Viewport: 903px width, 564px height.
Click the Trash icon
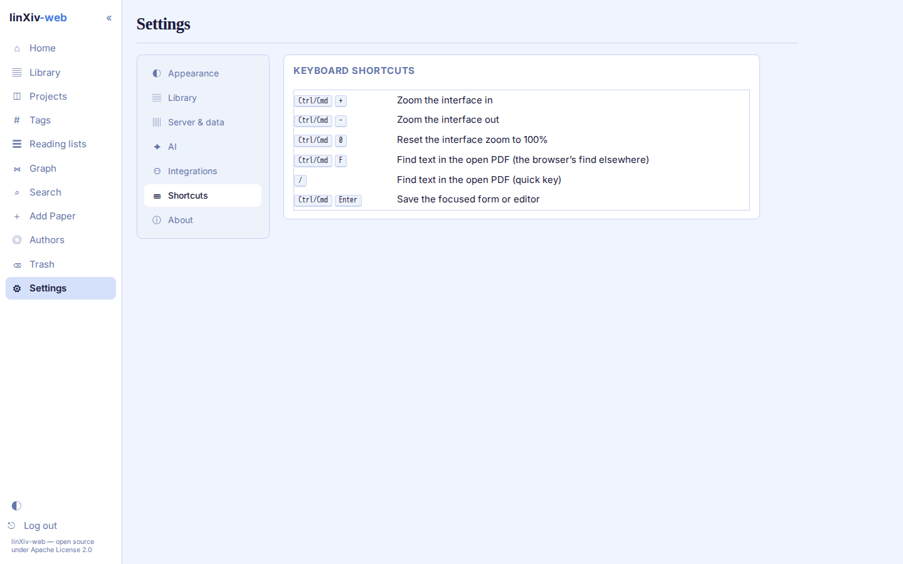click(17, 264)
